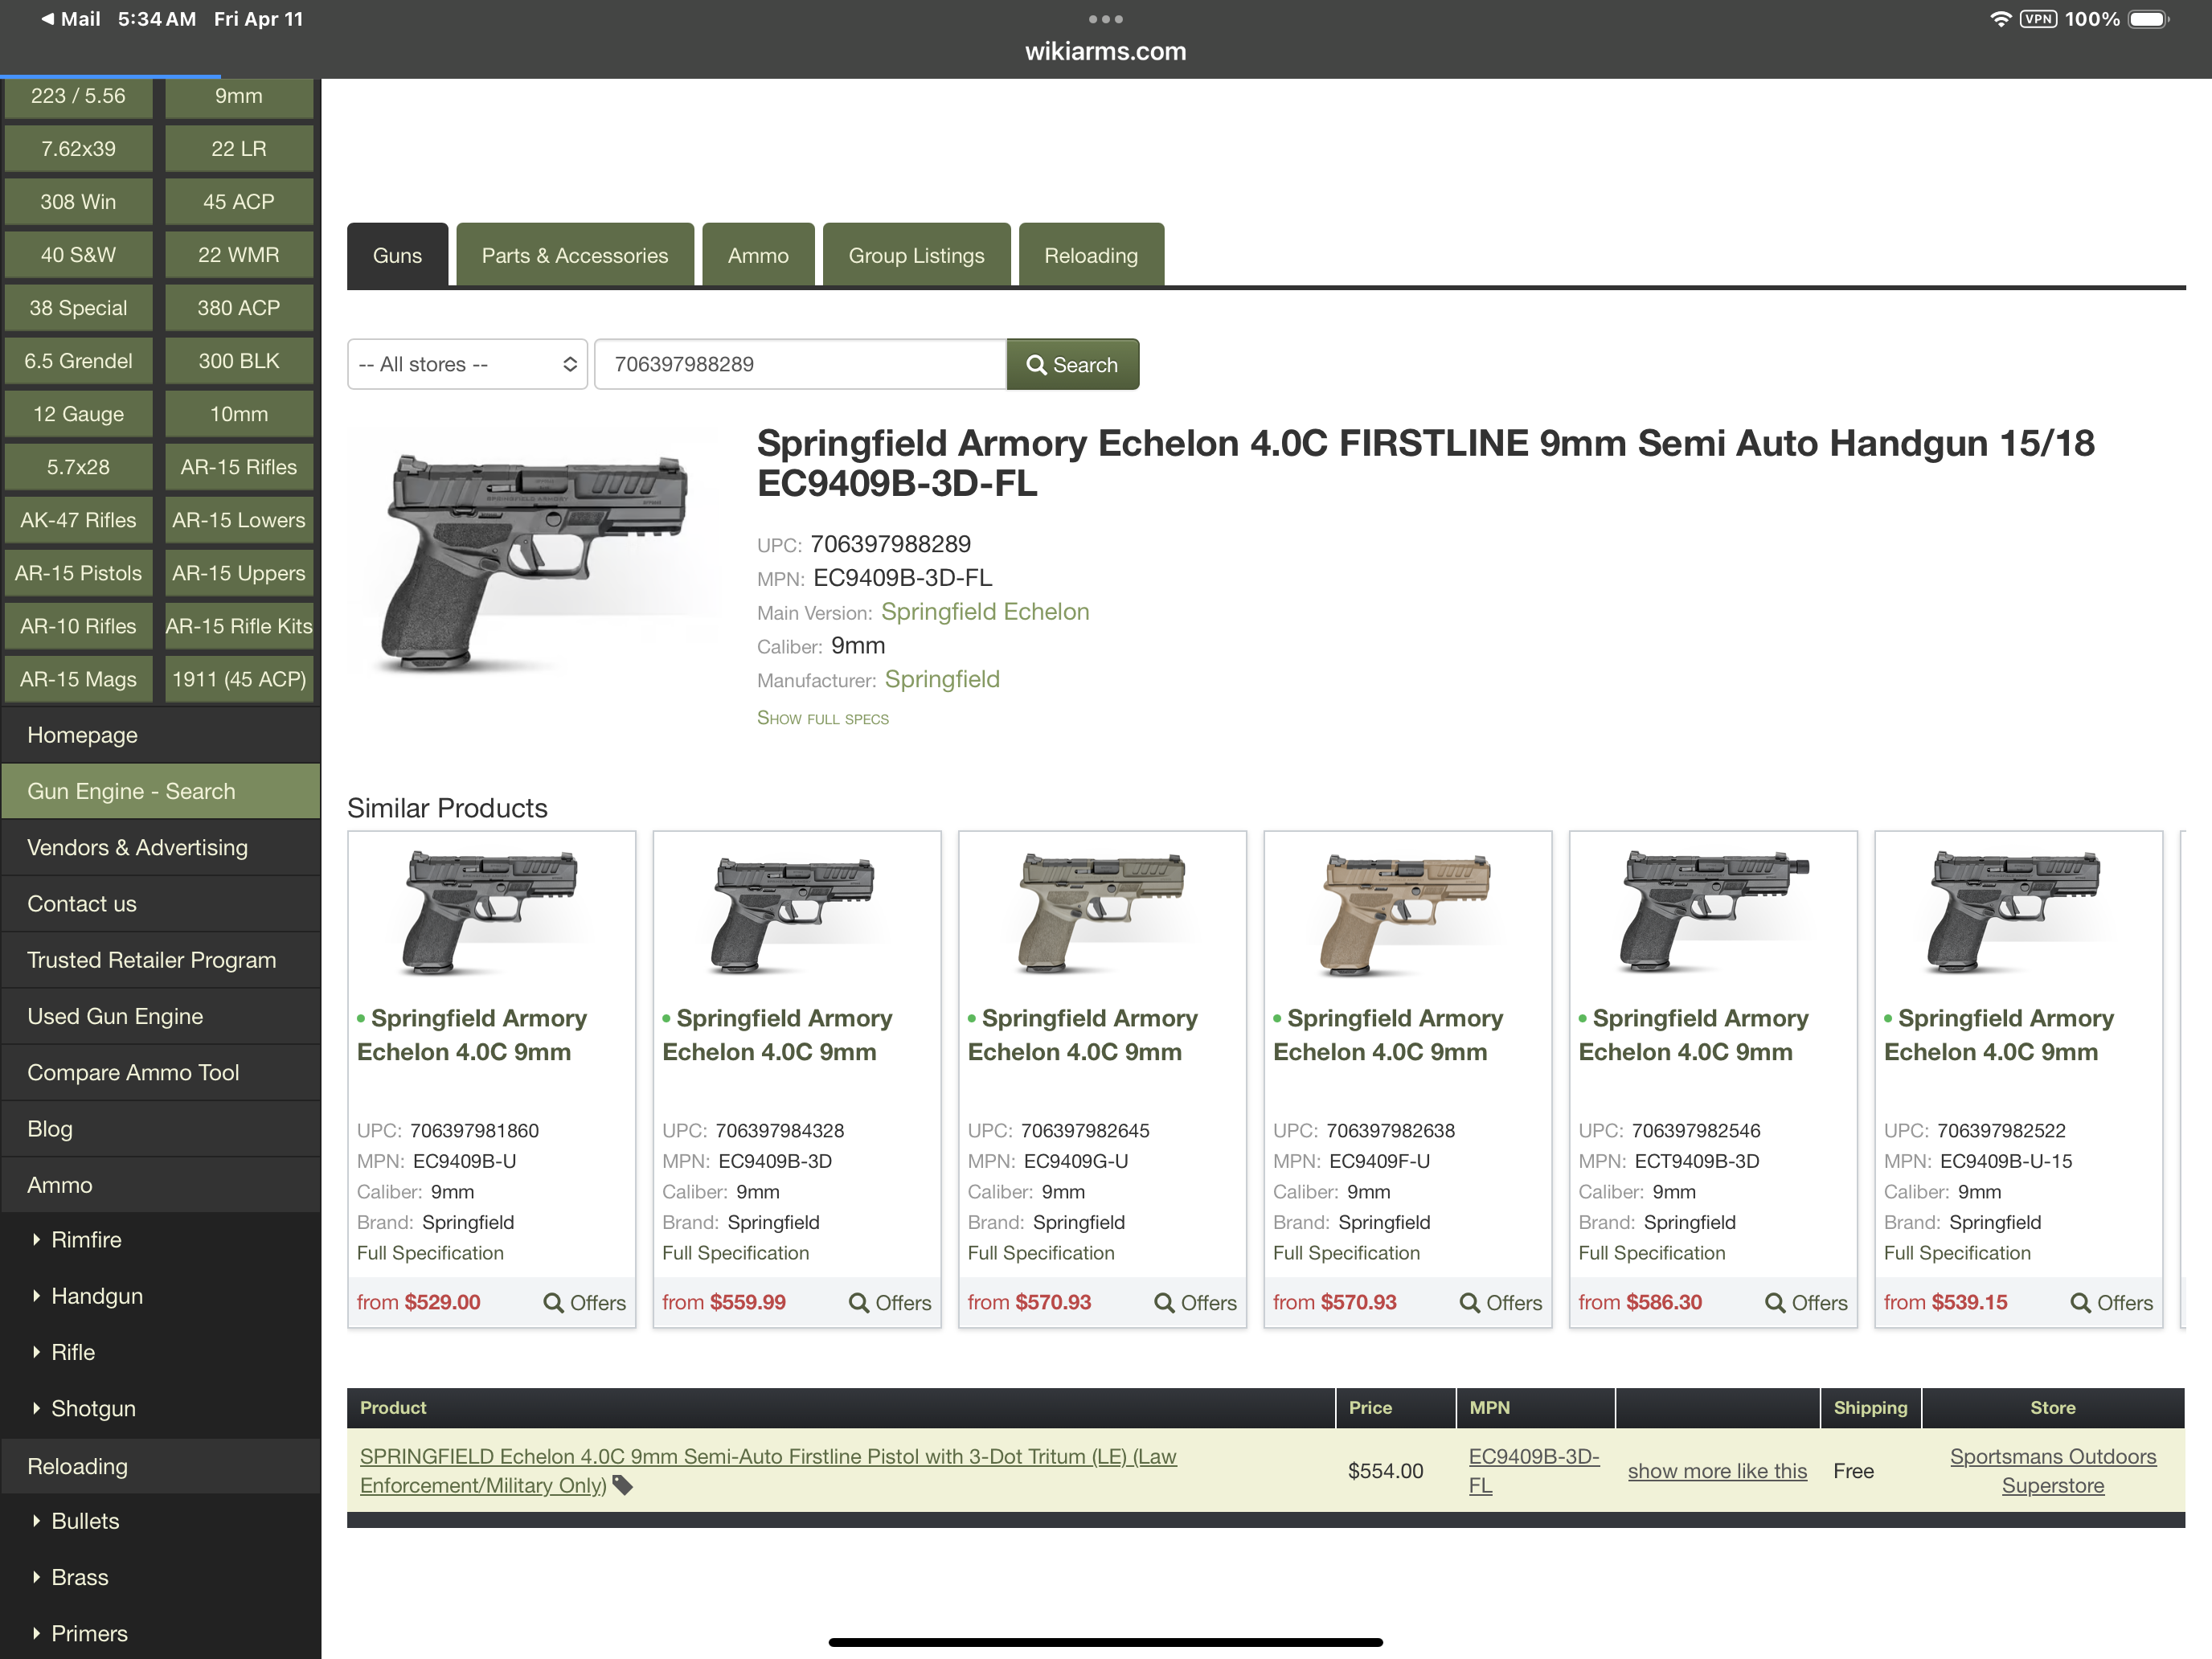Switch to Parts & Accessories tab

(575, 255)
